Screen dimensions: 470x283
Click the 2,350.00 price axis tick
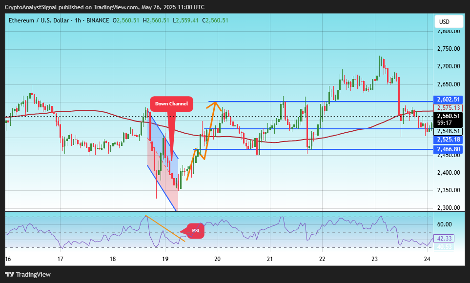tap(449, 190)
